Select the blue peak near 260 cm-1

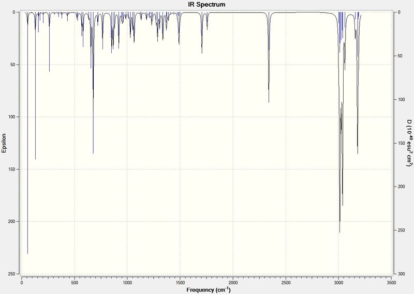click(49, 42)
